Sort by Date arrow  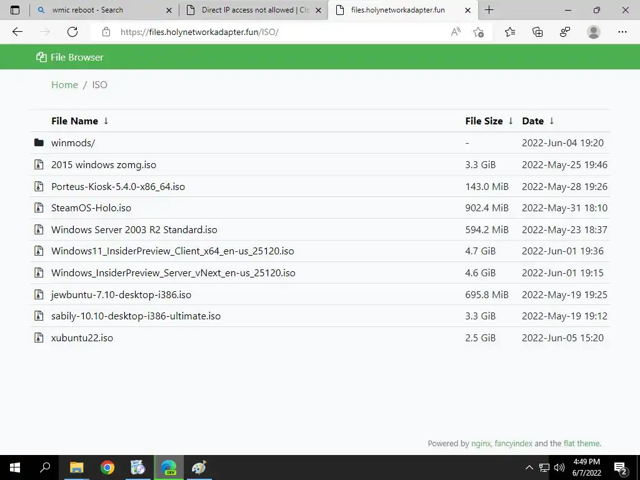click(x=551, y=121)
